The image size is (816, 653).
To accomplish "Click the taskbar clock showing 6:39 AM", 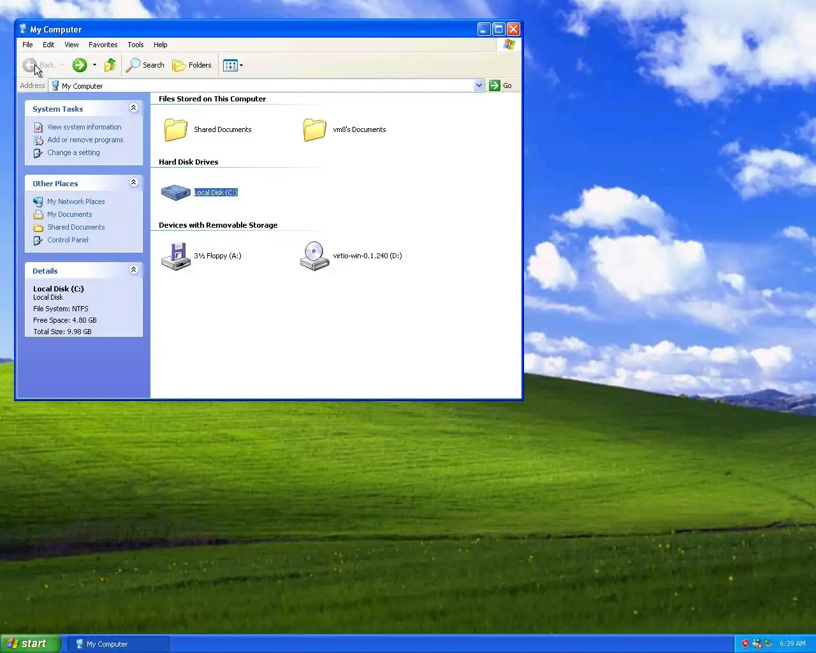I will coord(792,643).
